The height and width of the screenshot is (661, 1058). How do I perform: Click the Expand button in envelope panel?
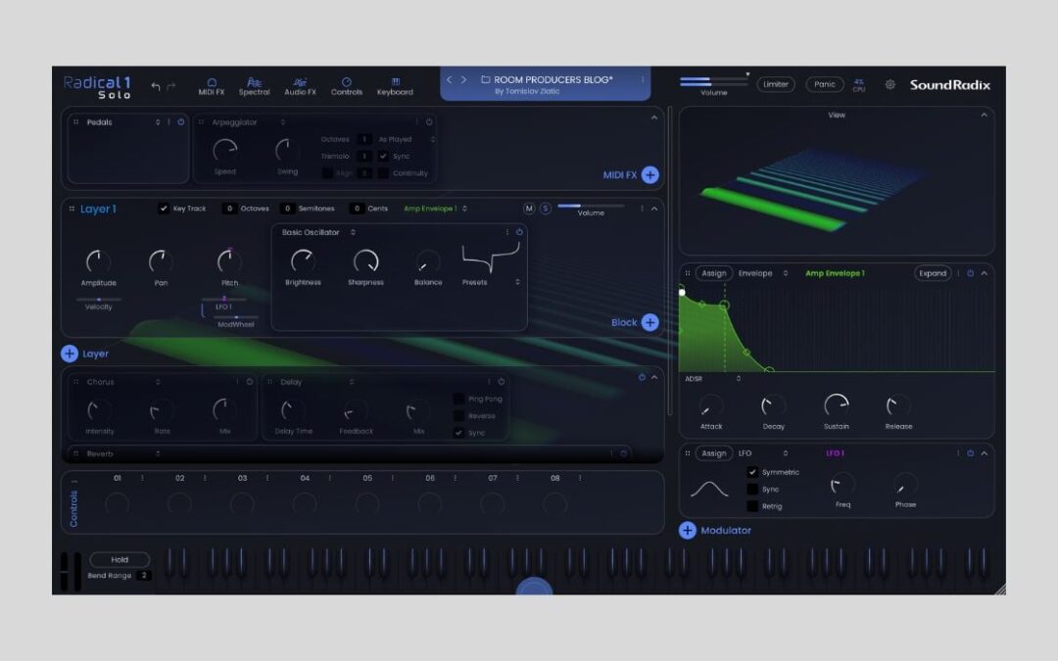(933, 273)
